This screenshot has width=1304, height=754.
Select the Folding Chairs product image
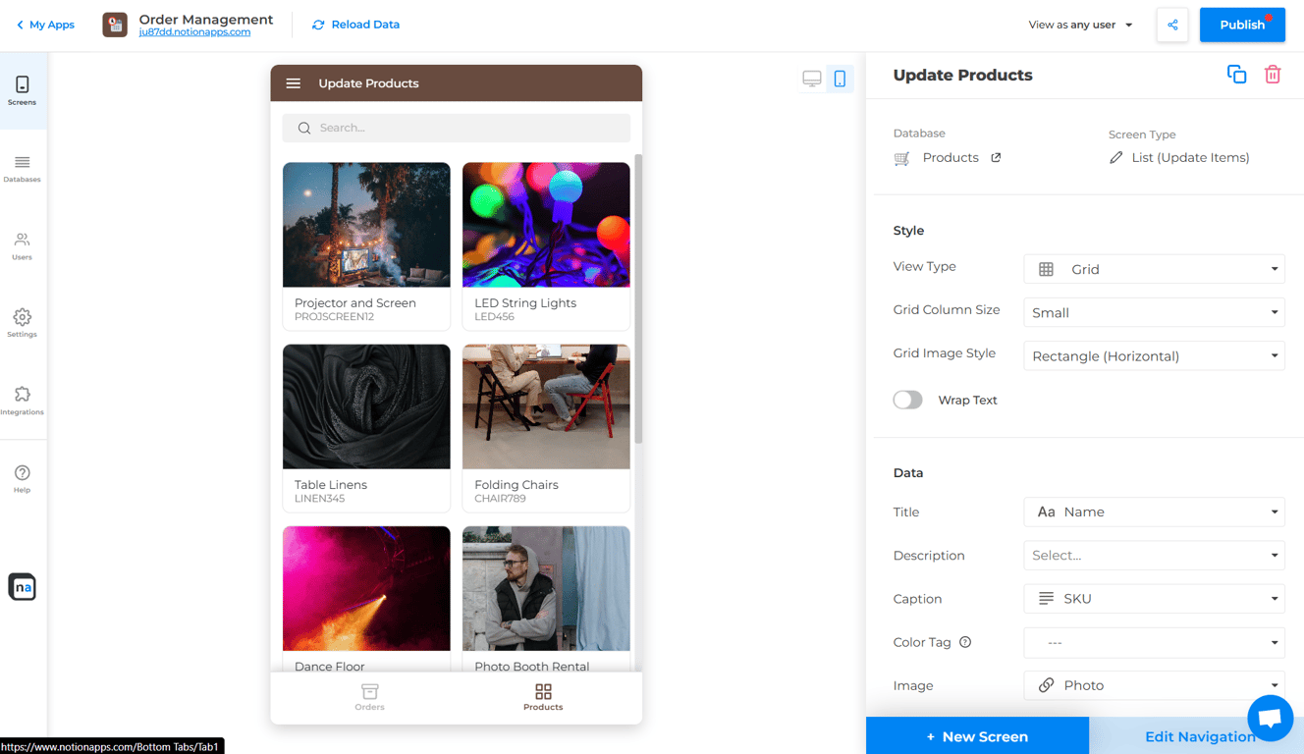tap(546, 406)
